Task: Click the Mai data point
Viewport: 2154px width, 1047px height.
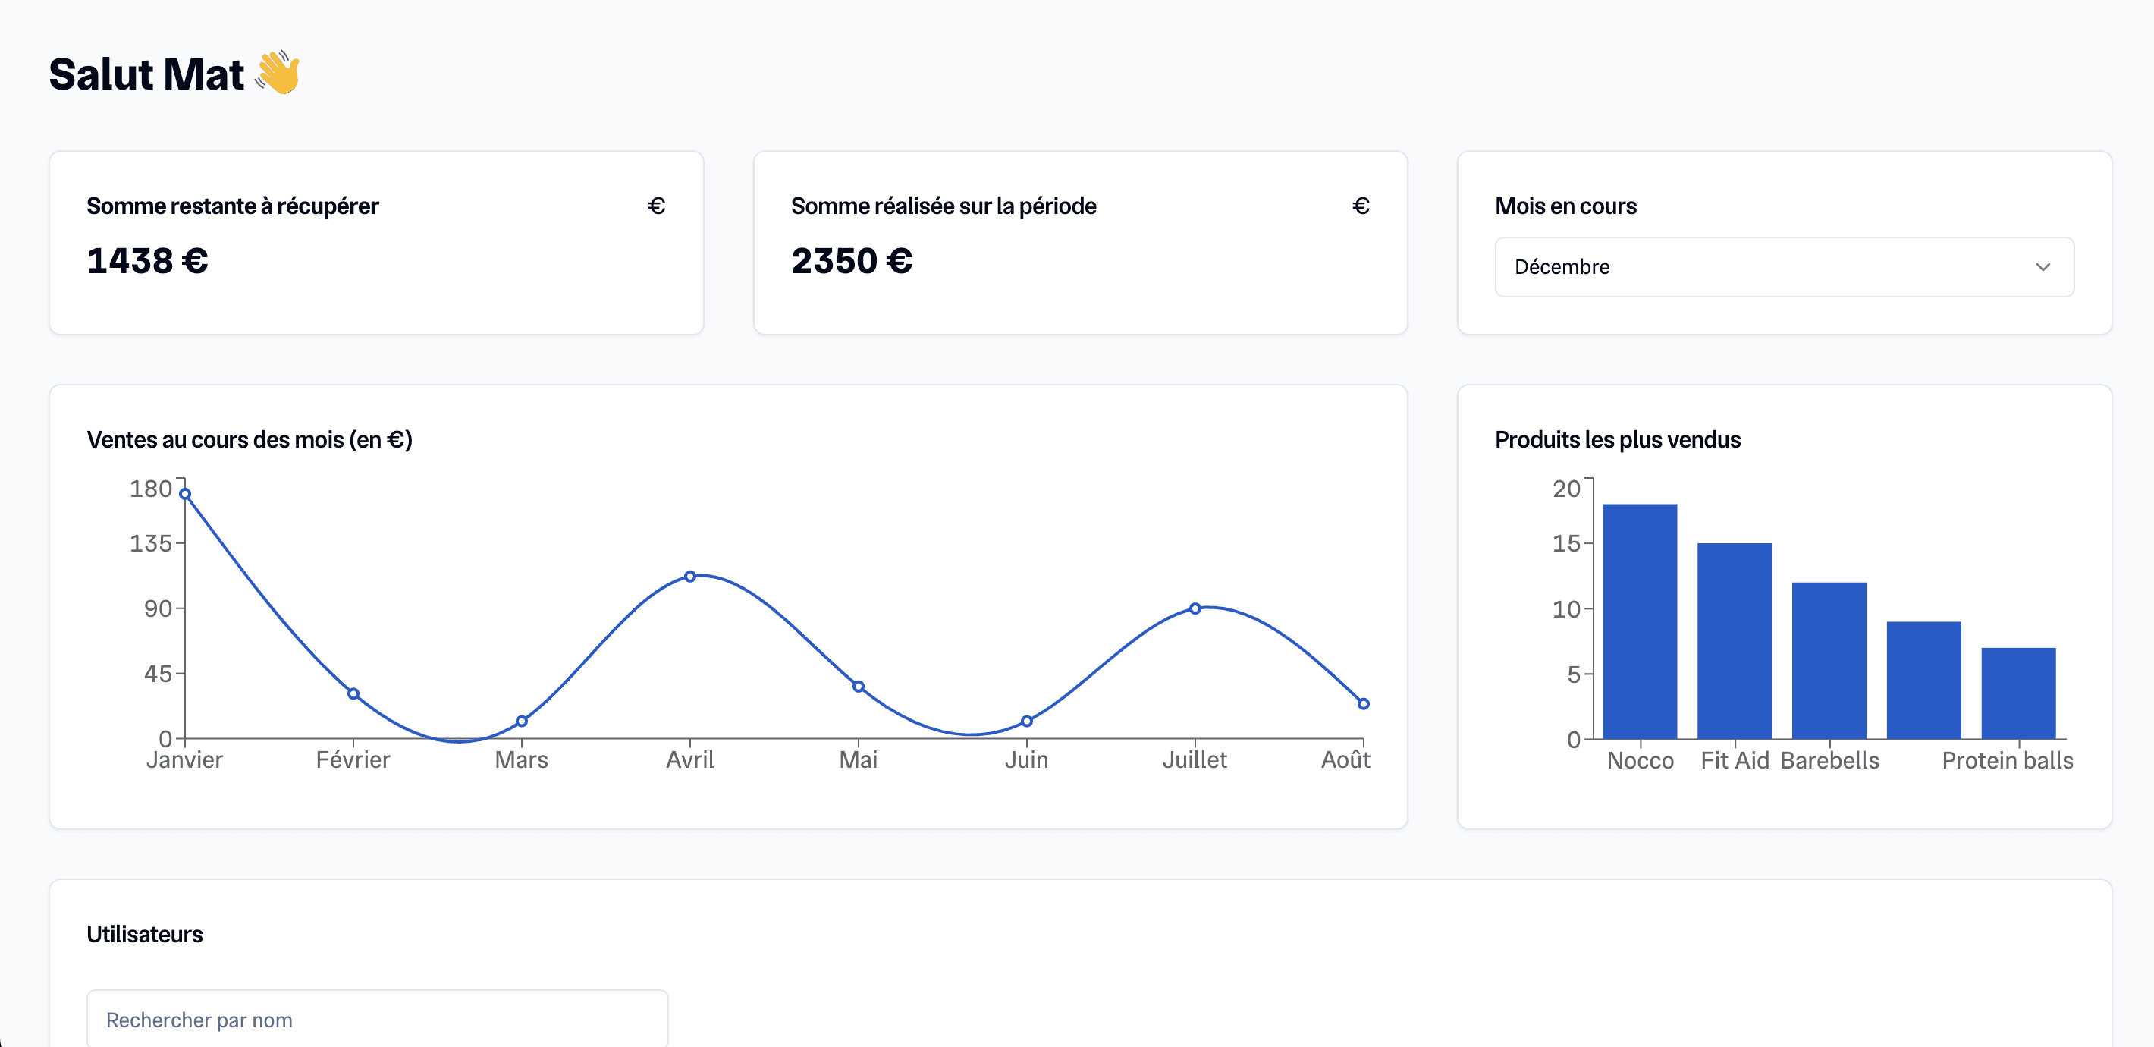Action: point(859,687)
